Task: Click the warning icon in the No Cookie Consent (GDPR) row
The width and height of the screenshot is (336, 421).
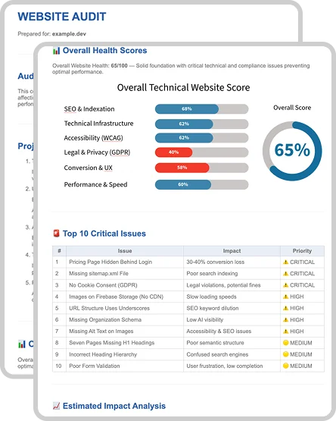Action: (x=285, y=285)
